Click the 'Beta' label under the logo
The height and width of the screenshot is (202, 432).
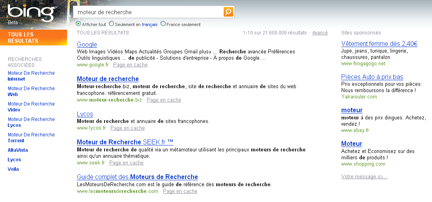pos(13,23)
